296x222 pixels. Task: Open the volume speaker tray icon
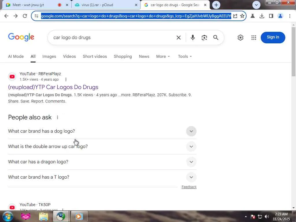click(267, 217)
